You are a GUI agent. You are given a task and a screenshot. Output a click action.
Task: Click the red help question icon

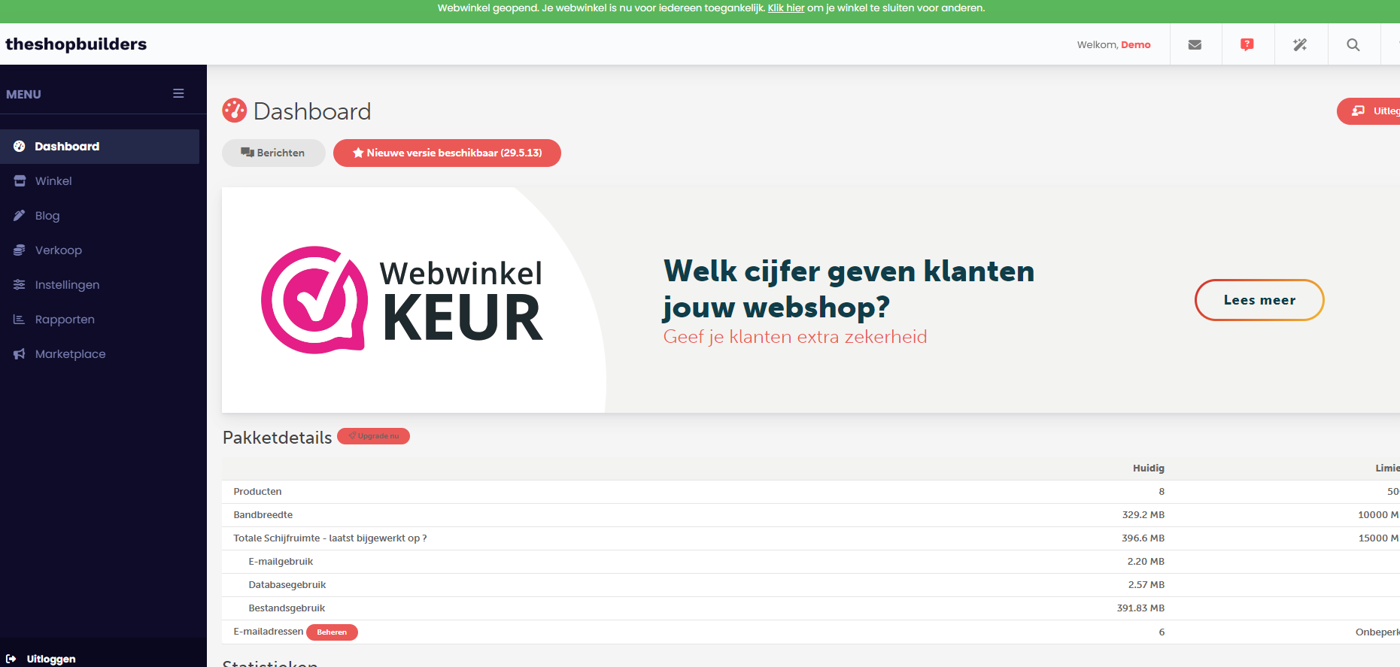(1247, 45)
